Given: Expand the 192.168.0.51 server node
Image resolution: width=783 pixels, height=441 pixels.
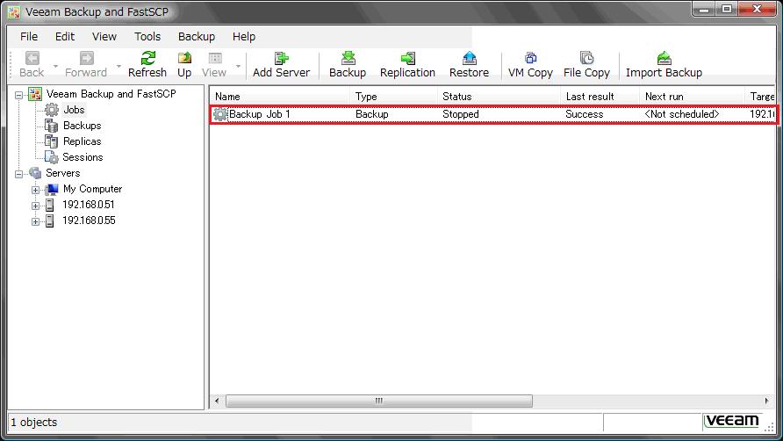Looking at the screenshot, I should coord(36,206).
